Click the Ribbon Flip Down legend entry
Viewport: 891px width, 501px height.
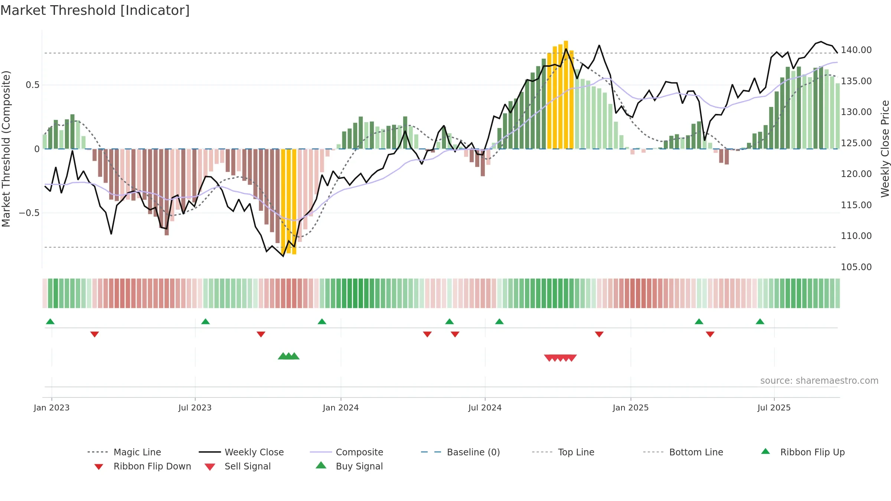[142, 466]
